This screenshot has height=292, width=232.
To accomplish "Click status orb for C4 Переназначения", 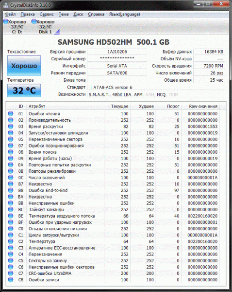I will (x=11, y=254).
